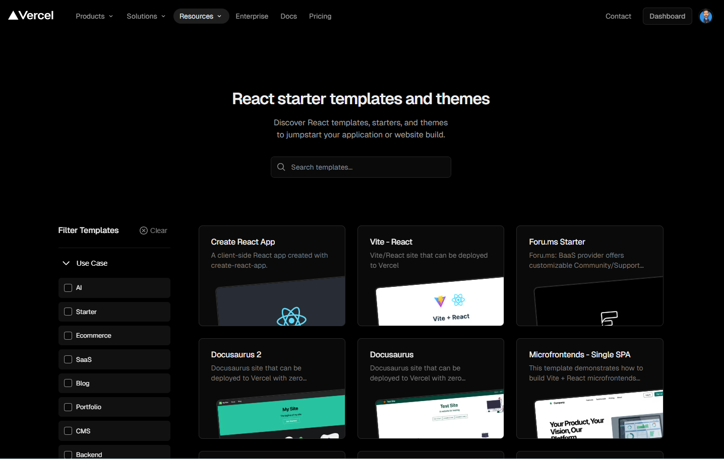Check the Backend filter checkbox
The height and width of the screenshot is (459, 724).
click(x=68, y=454)
